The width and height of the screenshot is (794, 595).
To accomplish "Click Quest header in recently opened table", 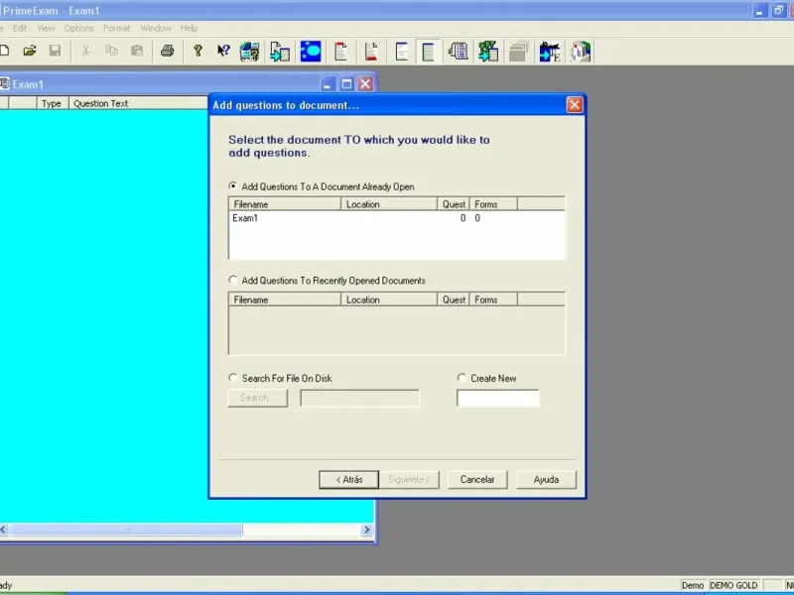I will tap(454, 299).
